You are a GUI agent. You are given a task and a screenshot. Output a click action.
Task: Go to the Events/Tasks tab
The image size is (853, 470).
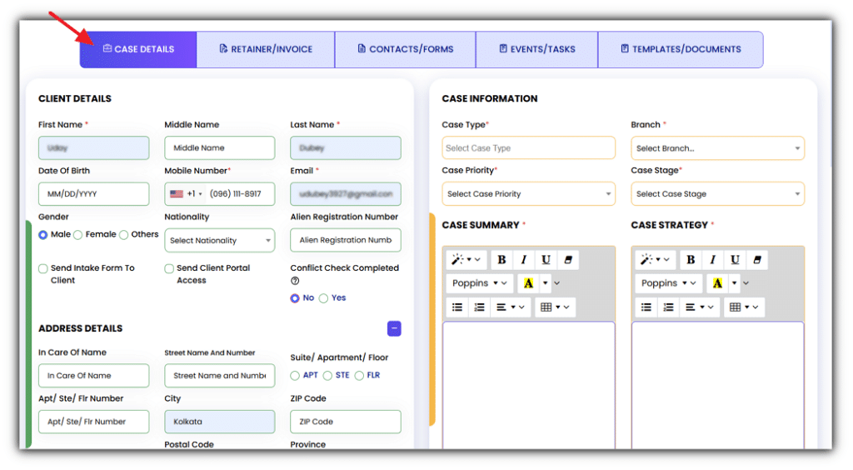coord(537,49)
